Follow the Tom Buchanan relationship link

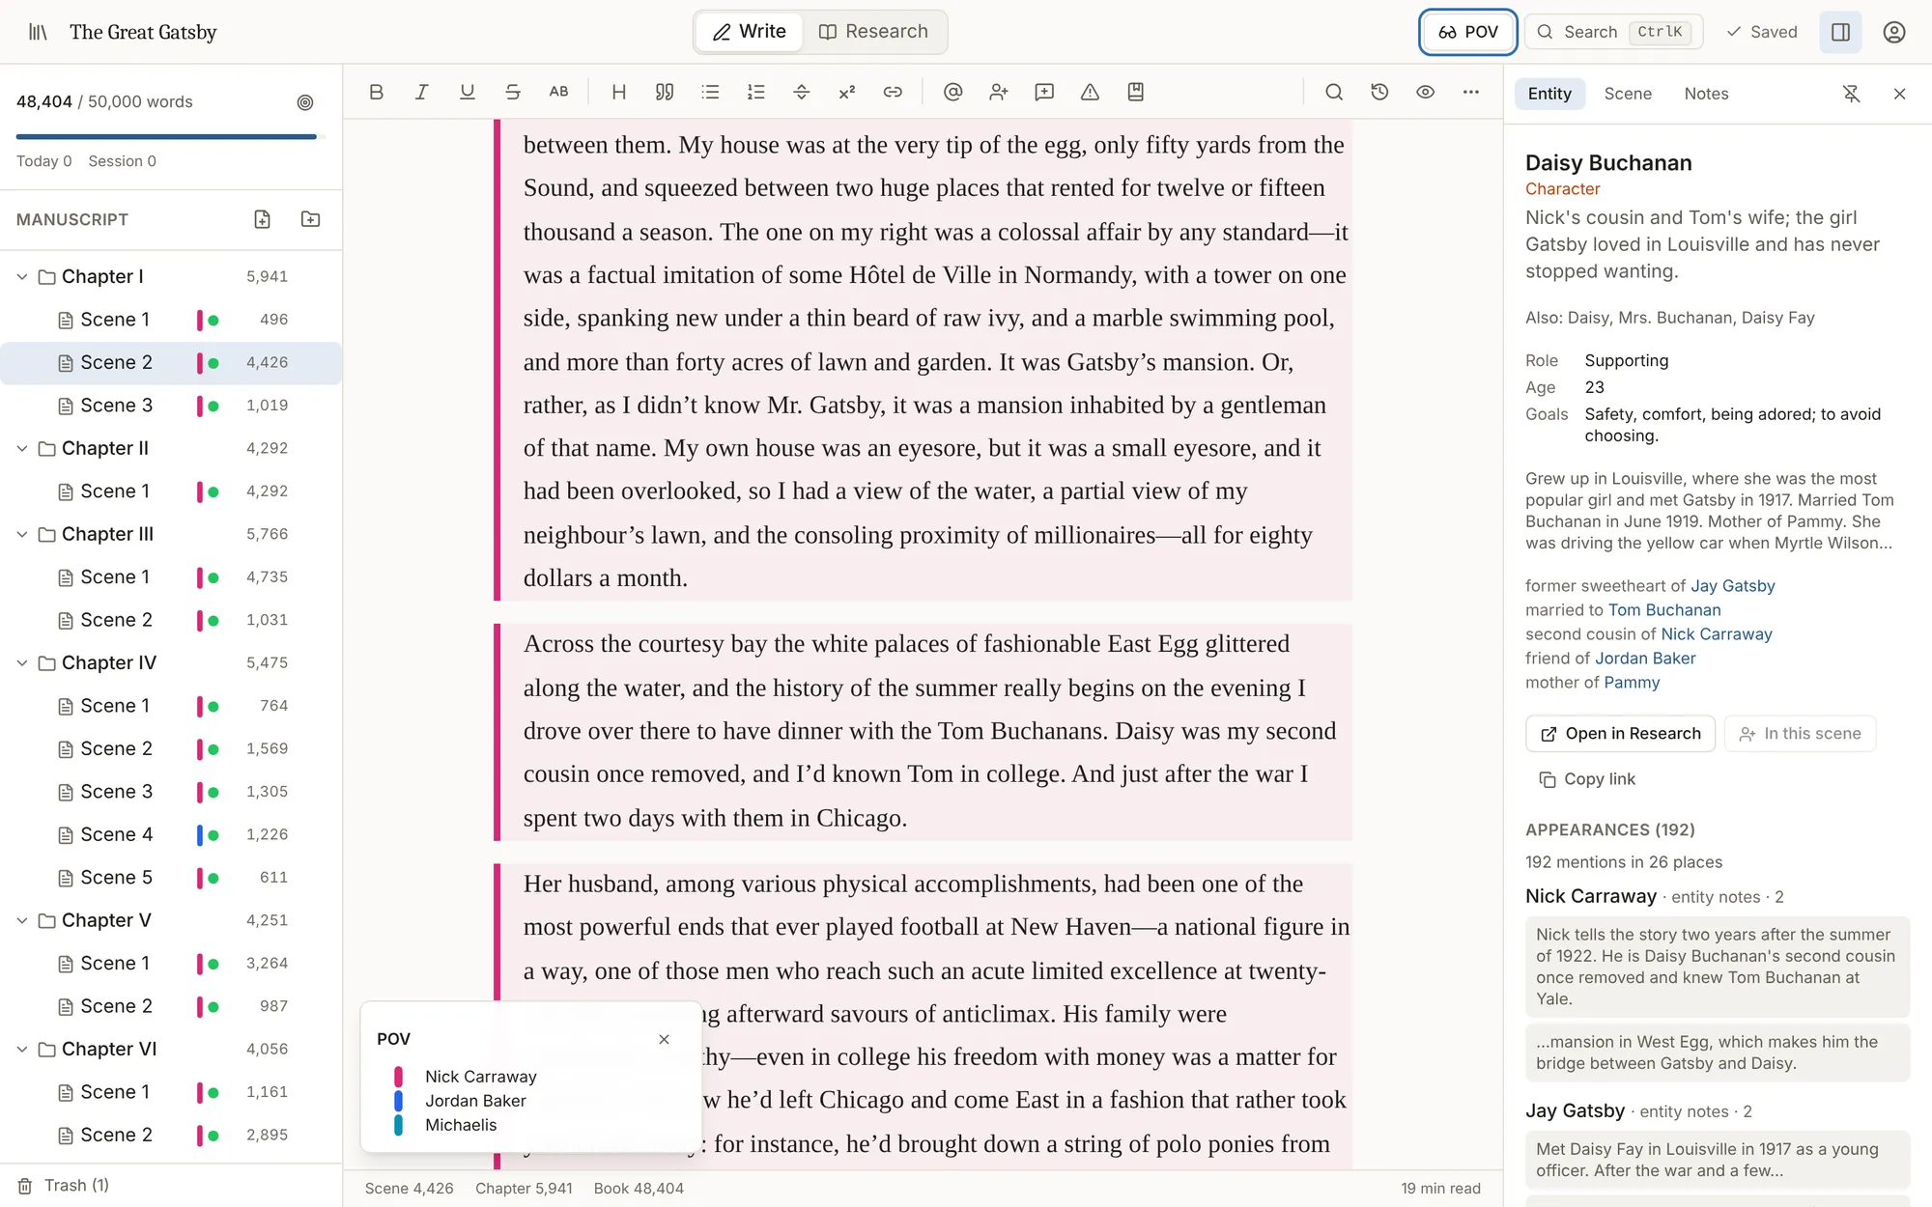pyautogui.click(x=1664, y=610)
